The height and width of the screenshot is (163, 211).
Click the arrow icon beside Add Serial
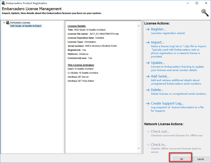(x=147, y=76)
